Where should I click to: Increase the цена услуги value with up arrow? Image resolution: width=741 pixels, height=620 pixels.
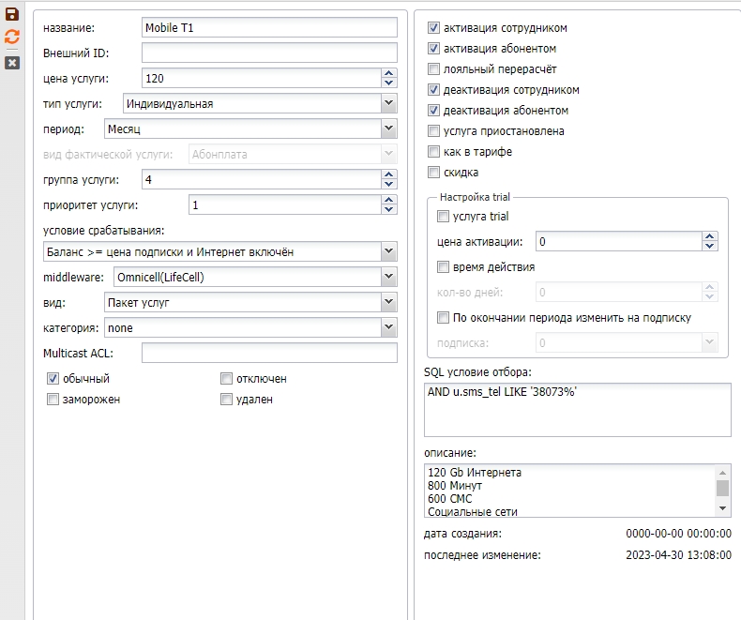coord(389,74)
